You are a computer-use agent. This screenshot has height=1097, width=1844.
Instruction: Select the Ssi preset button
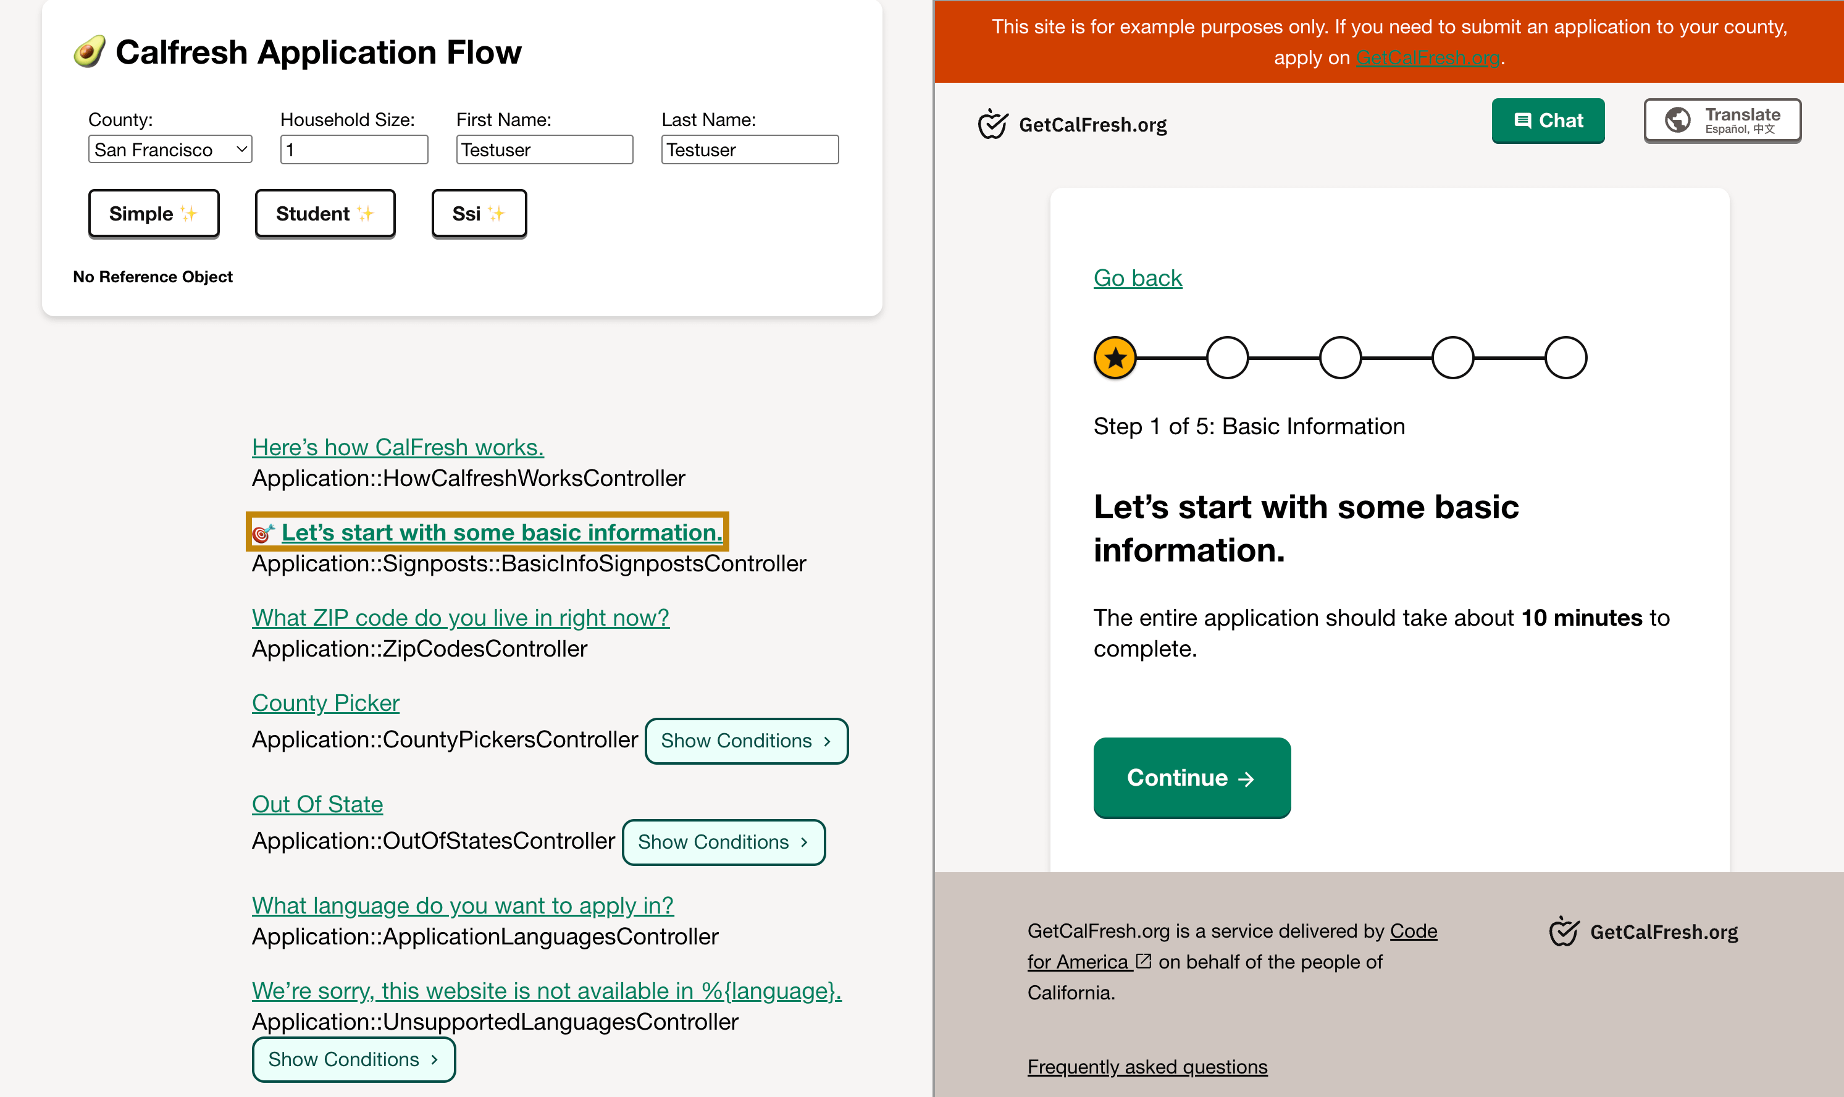point(479,214)
